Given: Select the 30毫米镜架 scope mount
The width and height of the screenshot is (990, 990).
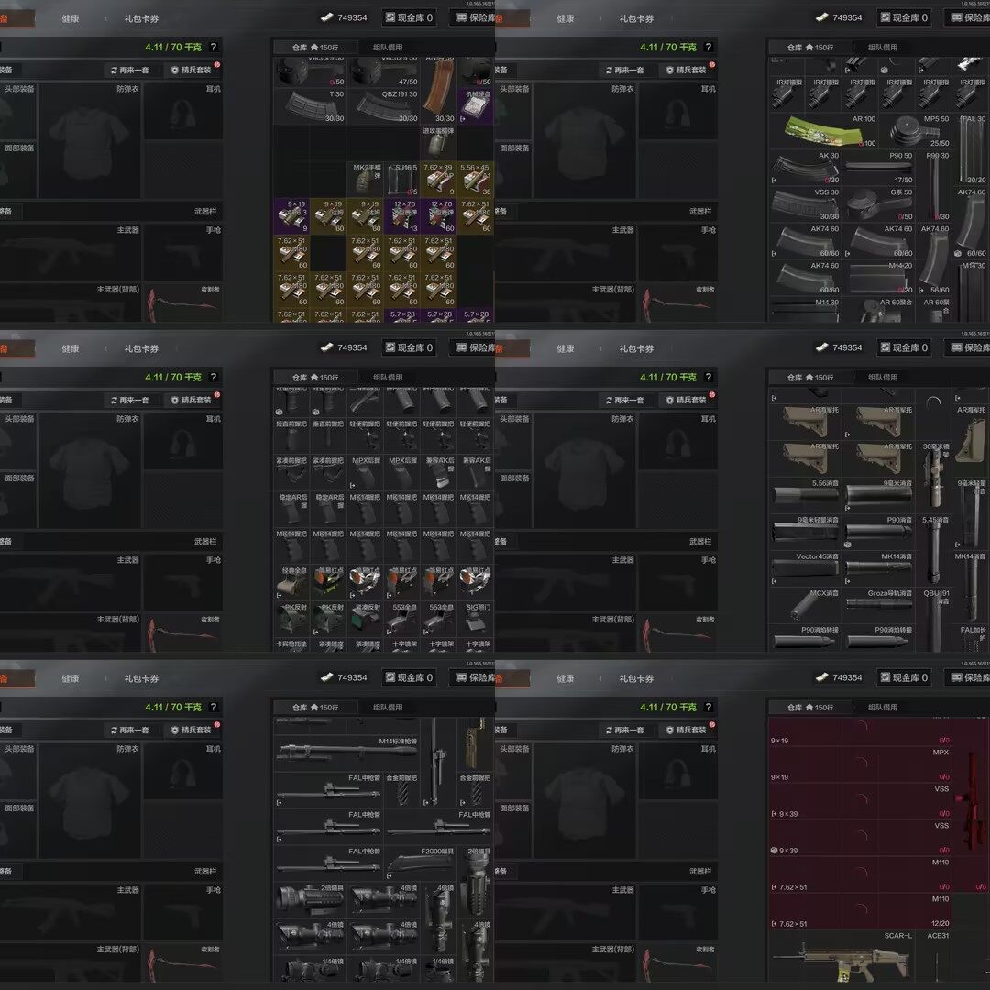Looking at the screenshot, I should pyautogui.click(x=934, y=477).
